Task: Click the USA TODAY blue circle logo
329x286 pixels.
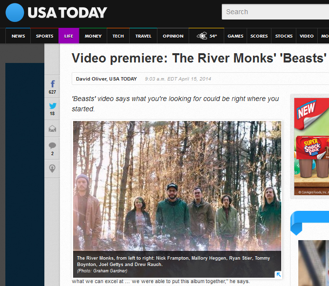Action: (x=15, y=13)
